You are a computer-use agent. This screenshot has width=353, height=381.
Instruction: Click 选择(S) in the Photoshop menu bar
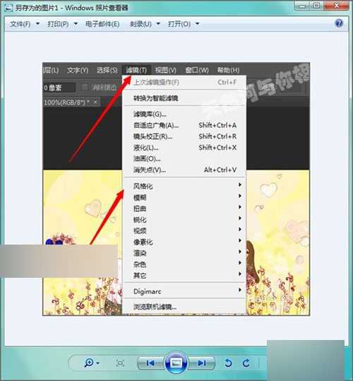(107, 70)
